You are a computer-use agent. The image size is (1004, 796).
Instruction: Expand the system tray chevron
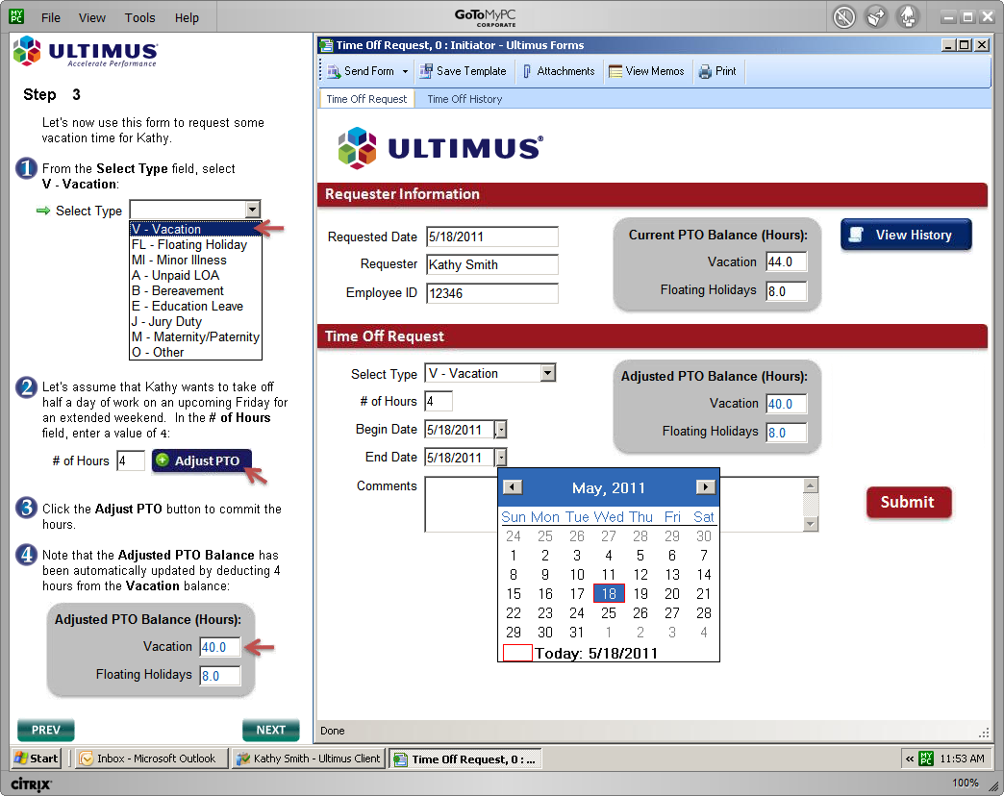[909, 759]
